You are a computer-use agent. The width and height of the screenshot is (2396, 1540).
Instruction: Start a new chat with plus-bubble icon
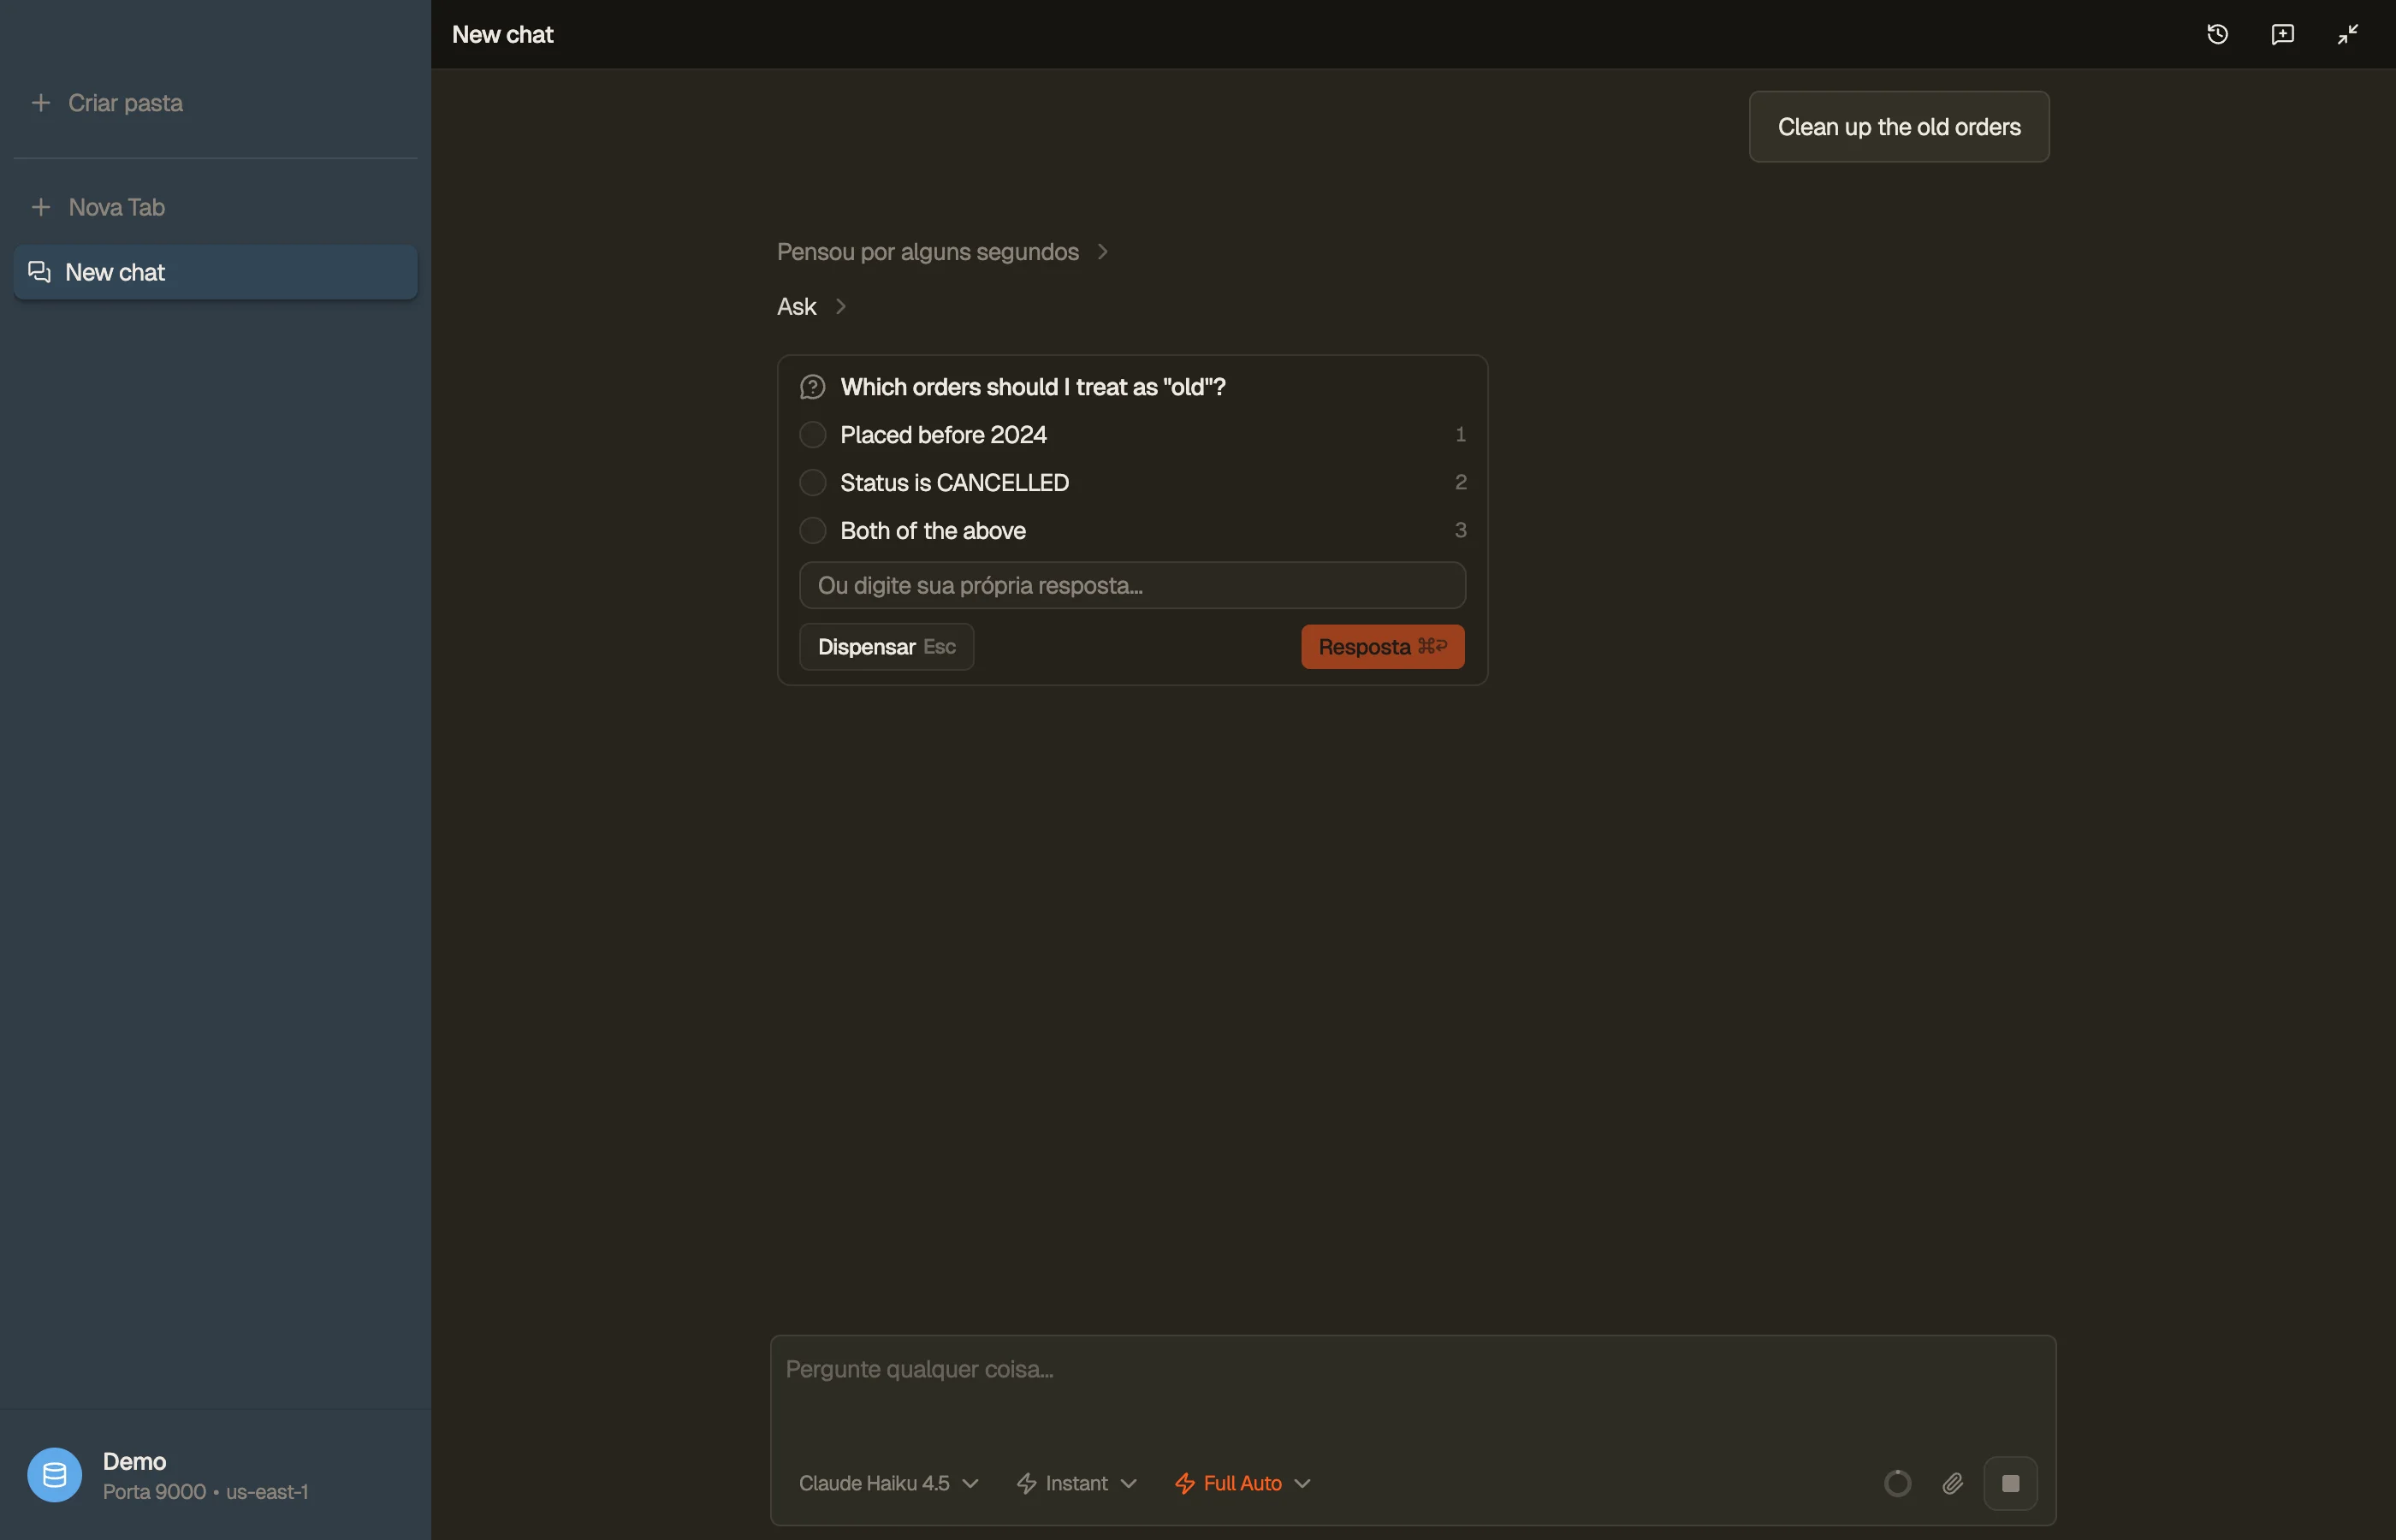pyautogui.click(x=2282, y=34)
